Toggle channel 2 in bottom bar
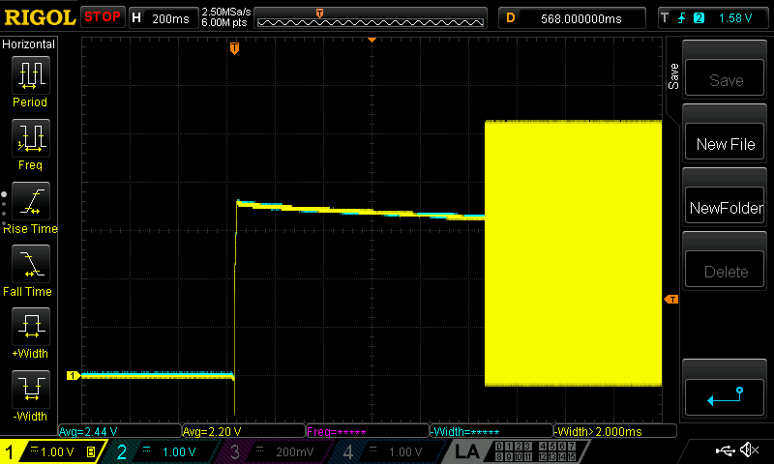Screen dimensions: 774x464 pyautogui.click(x=164, y=451)
